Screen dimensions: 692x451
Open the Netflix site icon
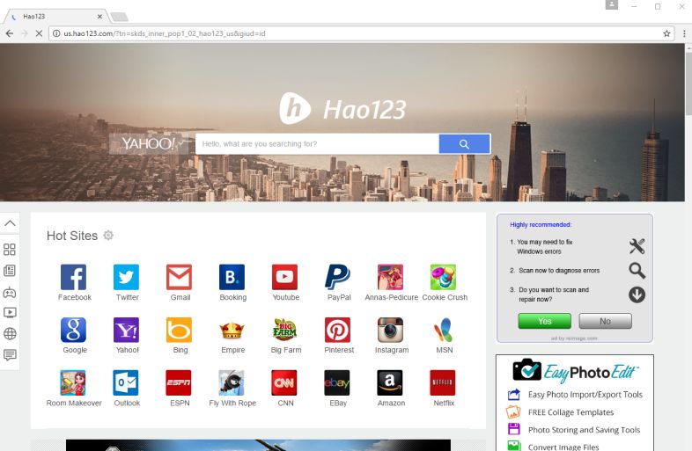tap(443, 382)
